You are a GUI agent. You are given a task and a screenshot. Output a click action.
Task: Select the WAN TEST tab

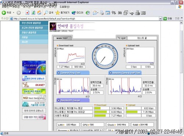[62, 38]
